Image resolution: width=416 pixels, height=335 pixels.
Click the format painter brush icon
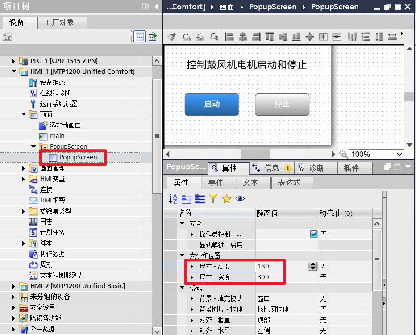pyautogui.click(x=171, y=37)
